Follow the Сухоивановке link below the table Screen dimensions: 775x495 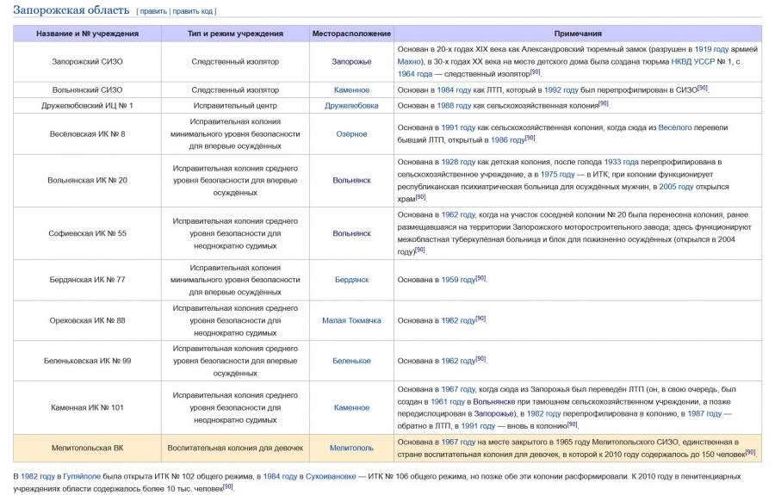[329, 476]
